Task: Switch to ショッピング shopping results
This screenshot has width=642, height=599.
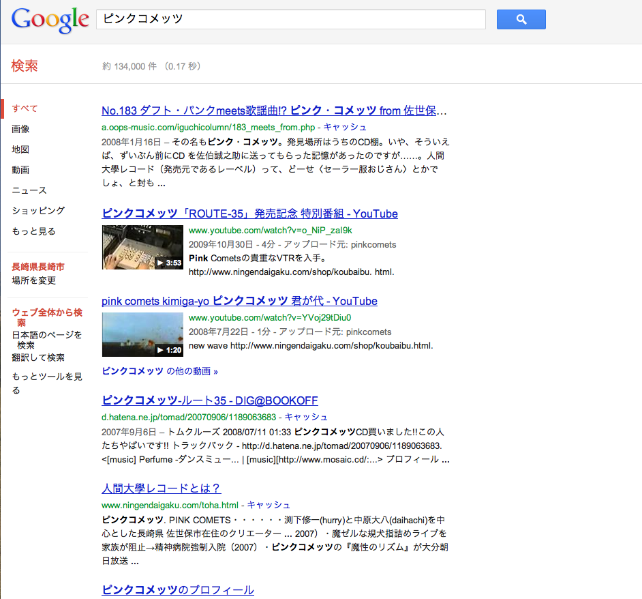Action: click(38, 211)
